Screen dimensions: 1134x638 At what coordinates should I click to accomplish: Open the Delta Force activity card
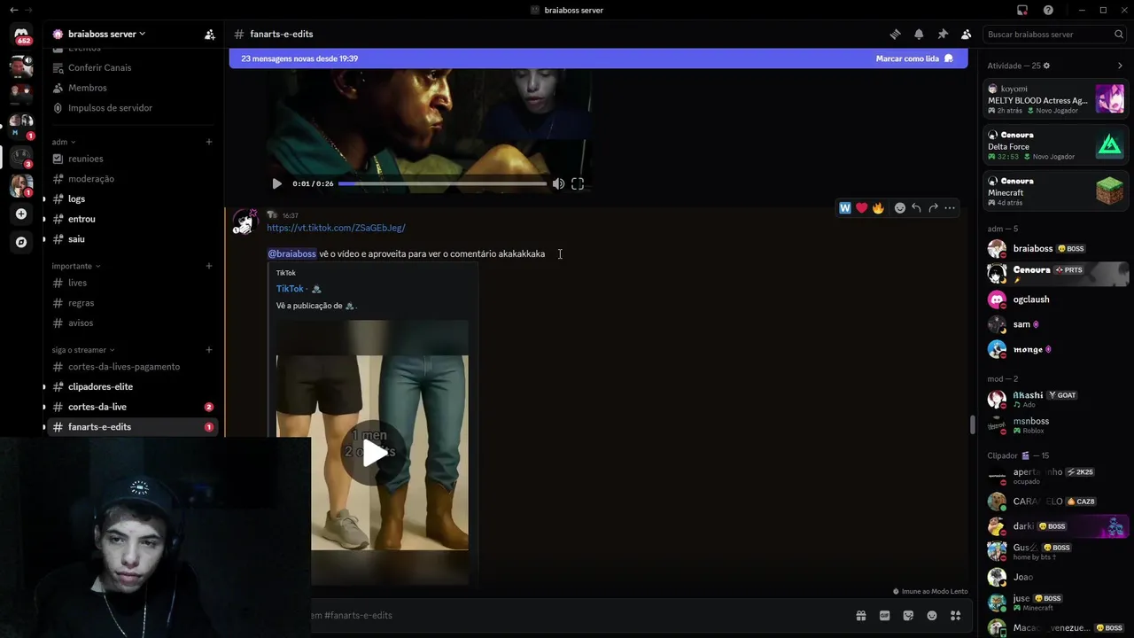1056,145
